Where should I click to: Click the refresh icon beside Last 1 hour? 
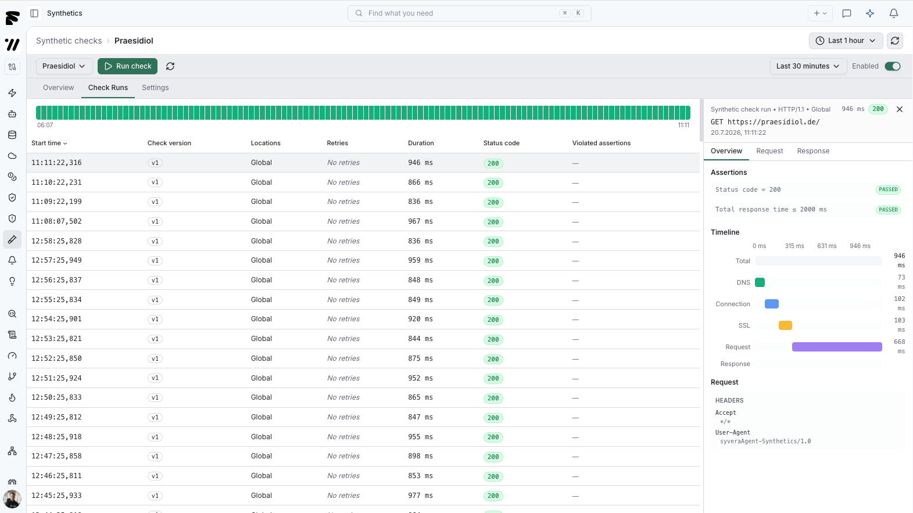895,41
